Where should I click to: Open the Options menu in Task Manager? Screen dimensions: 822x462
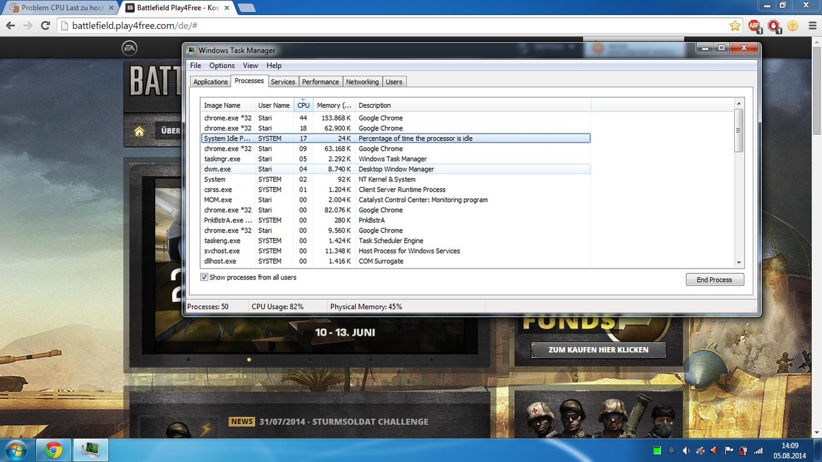coord(222,66)
